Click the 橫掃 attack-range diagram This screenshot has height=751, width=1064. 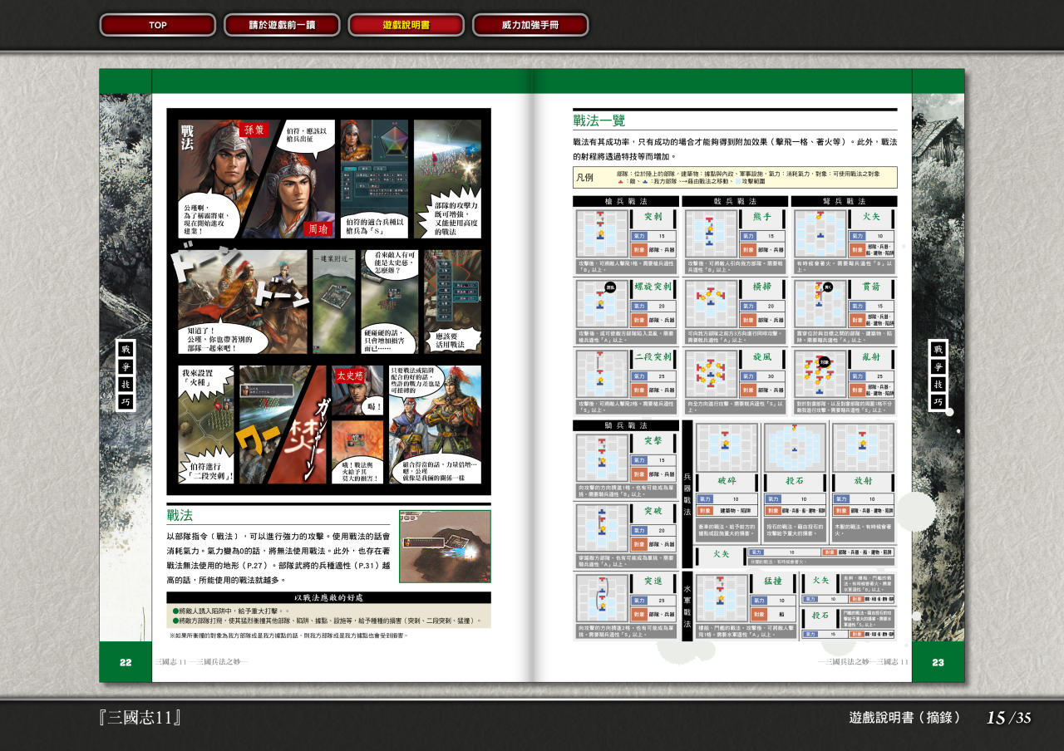coord(711,303)
